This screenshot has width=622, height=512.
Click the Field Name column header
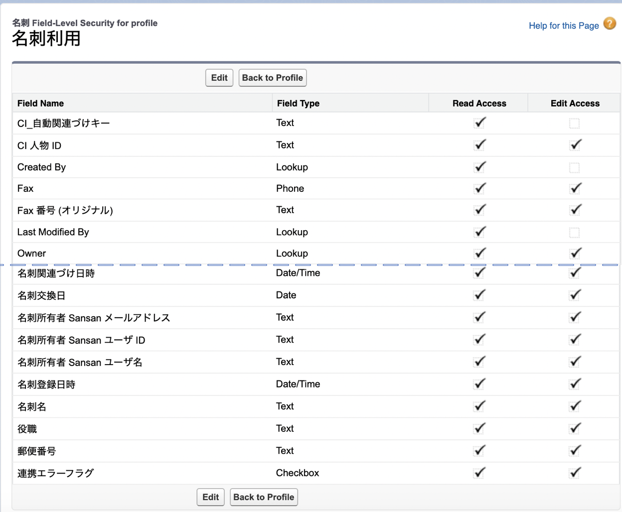[40, 104]
